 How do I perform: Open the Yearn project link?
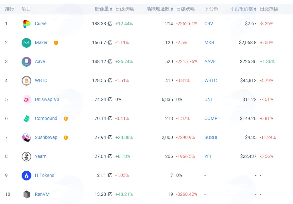(x=41, y=156)
